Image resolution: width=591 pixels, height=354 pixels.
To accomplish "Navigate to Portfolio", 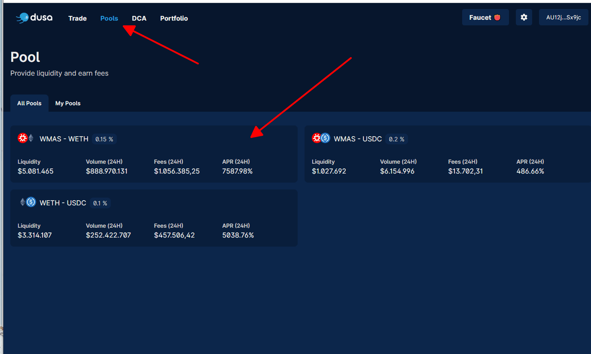I will (174, 18).
